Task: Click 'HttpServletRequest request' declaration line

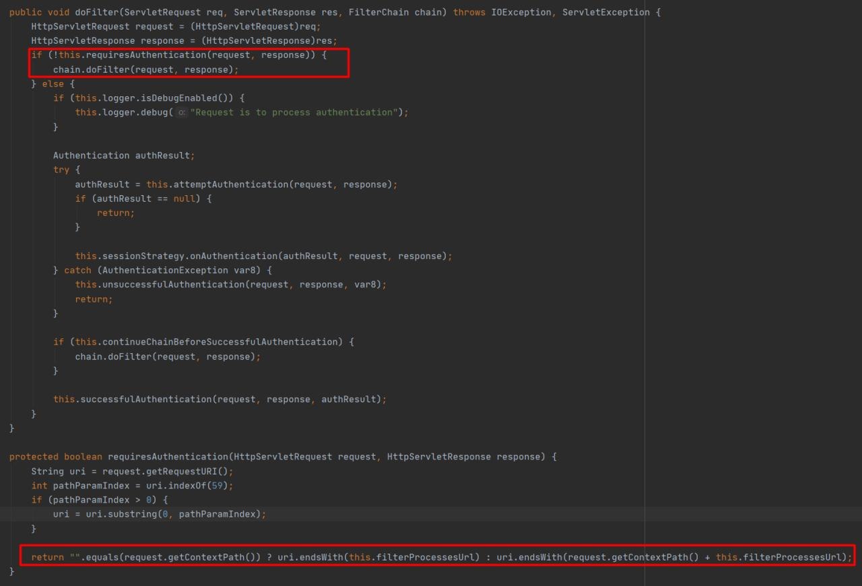Action: 176,26
